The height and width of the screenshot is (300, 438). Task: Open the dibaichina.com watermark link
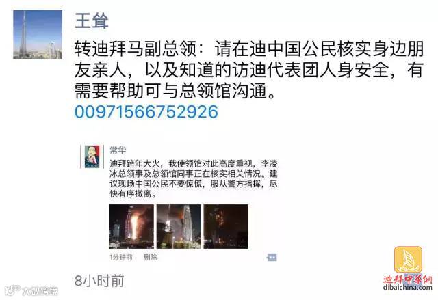pos(408,287)
